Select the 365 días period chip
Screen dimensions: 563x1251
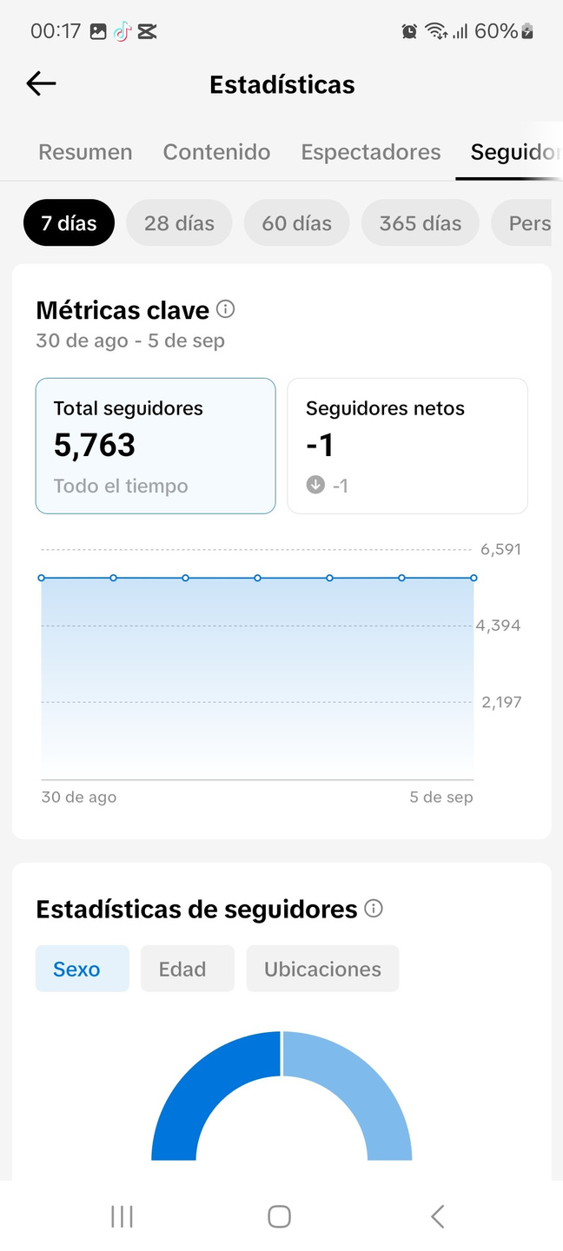420,223
